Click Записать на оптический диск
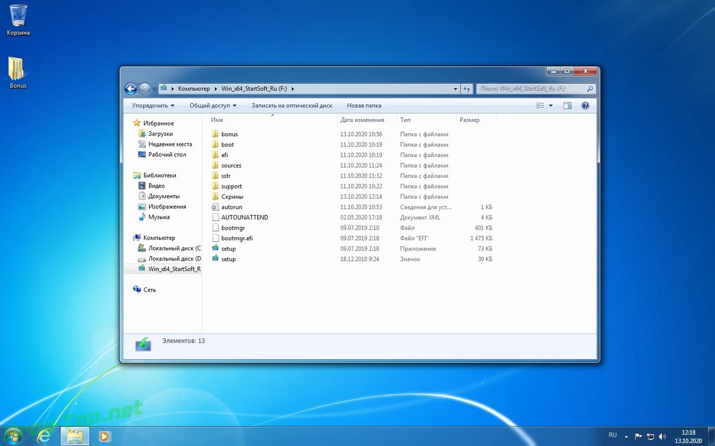This screenshot has height=446, width=715. (x=292, y=105)
